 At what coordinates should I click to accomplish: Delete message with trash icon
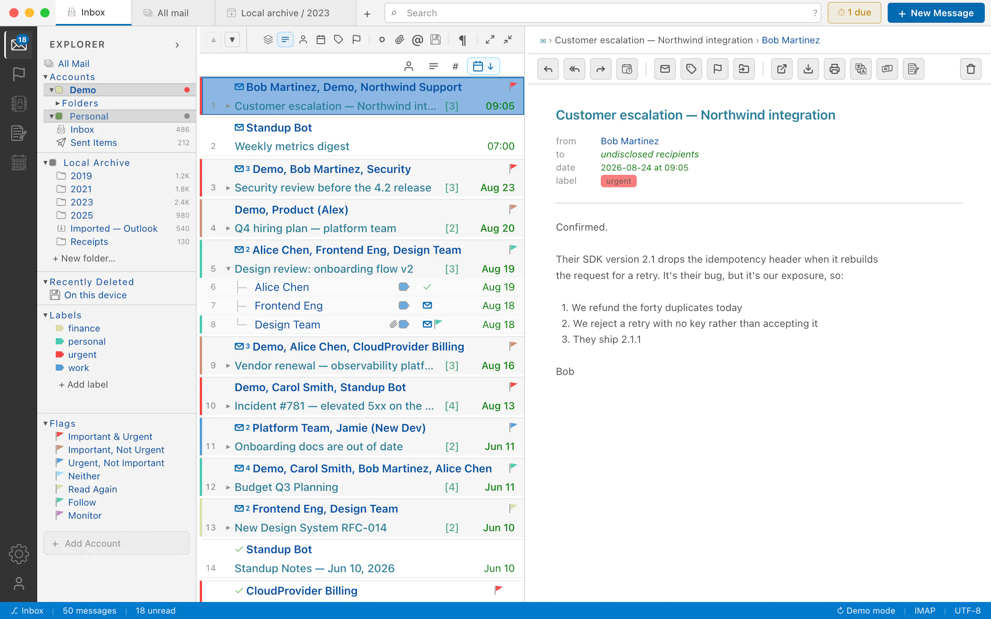click(x=970, y=69)
